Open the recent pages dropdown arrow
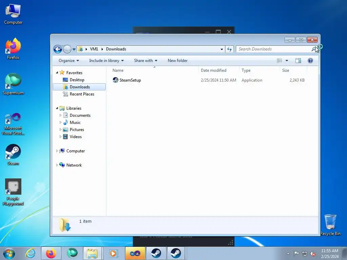Viewport: 347px width, 260px height. pyautogui.click(x=74, y=49)
